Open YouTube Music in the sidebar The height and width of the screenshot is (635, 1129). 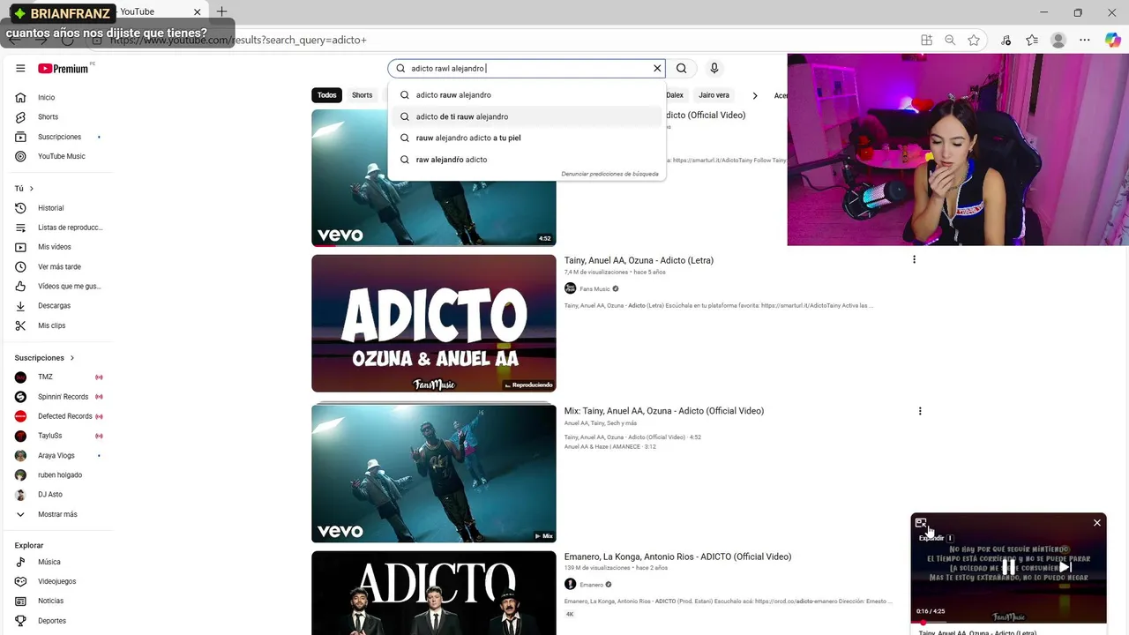click(56, 156)
